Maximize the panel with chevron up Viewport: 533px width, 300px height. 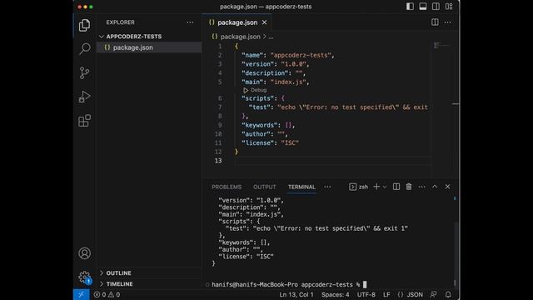point(435,187)
